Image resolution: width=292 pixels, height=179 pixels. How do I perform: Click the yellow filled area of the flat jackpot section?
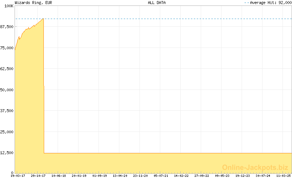[164, 163]
